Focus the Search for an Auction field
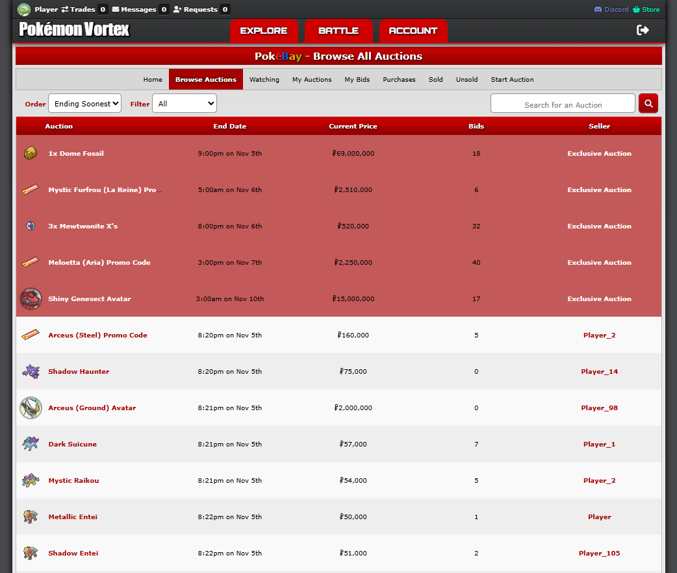This screenshot has height=573, width=677. [563, 104]
